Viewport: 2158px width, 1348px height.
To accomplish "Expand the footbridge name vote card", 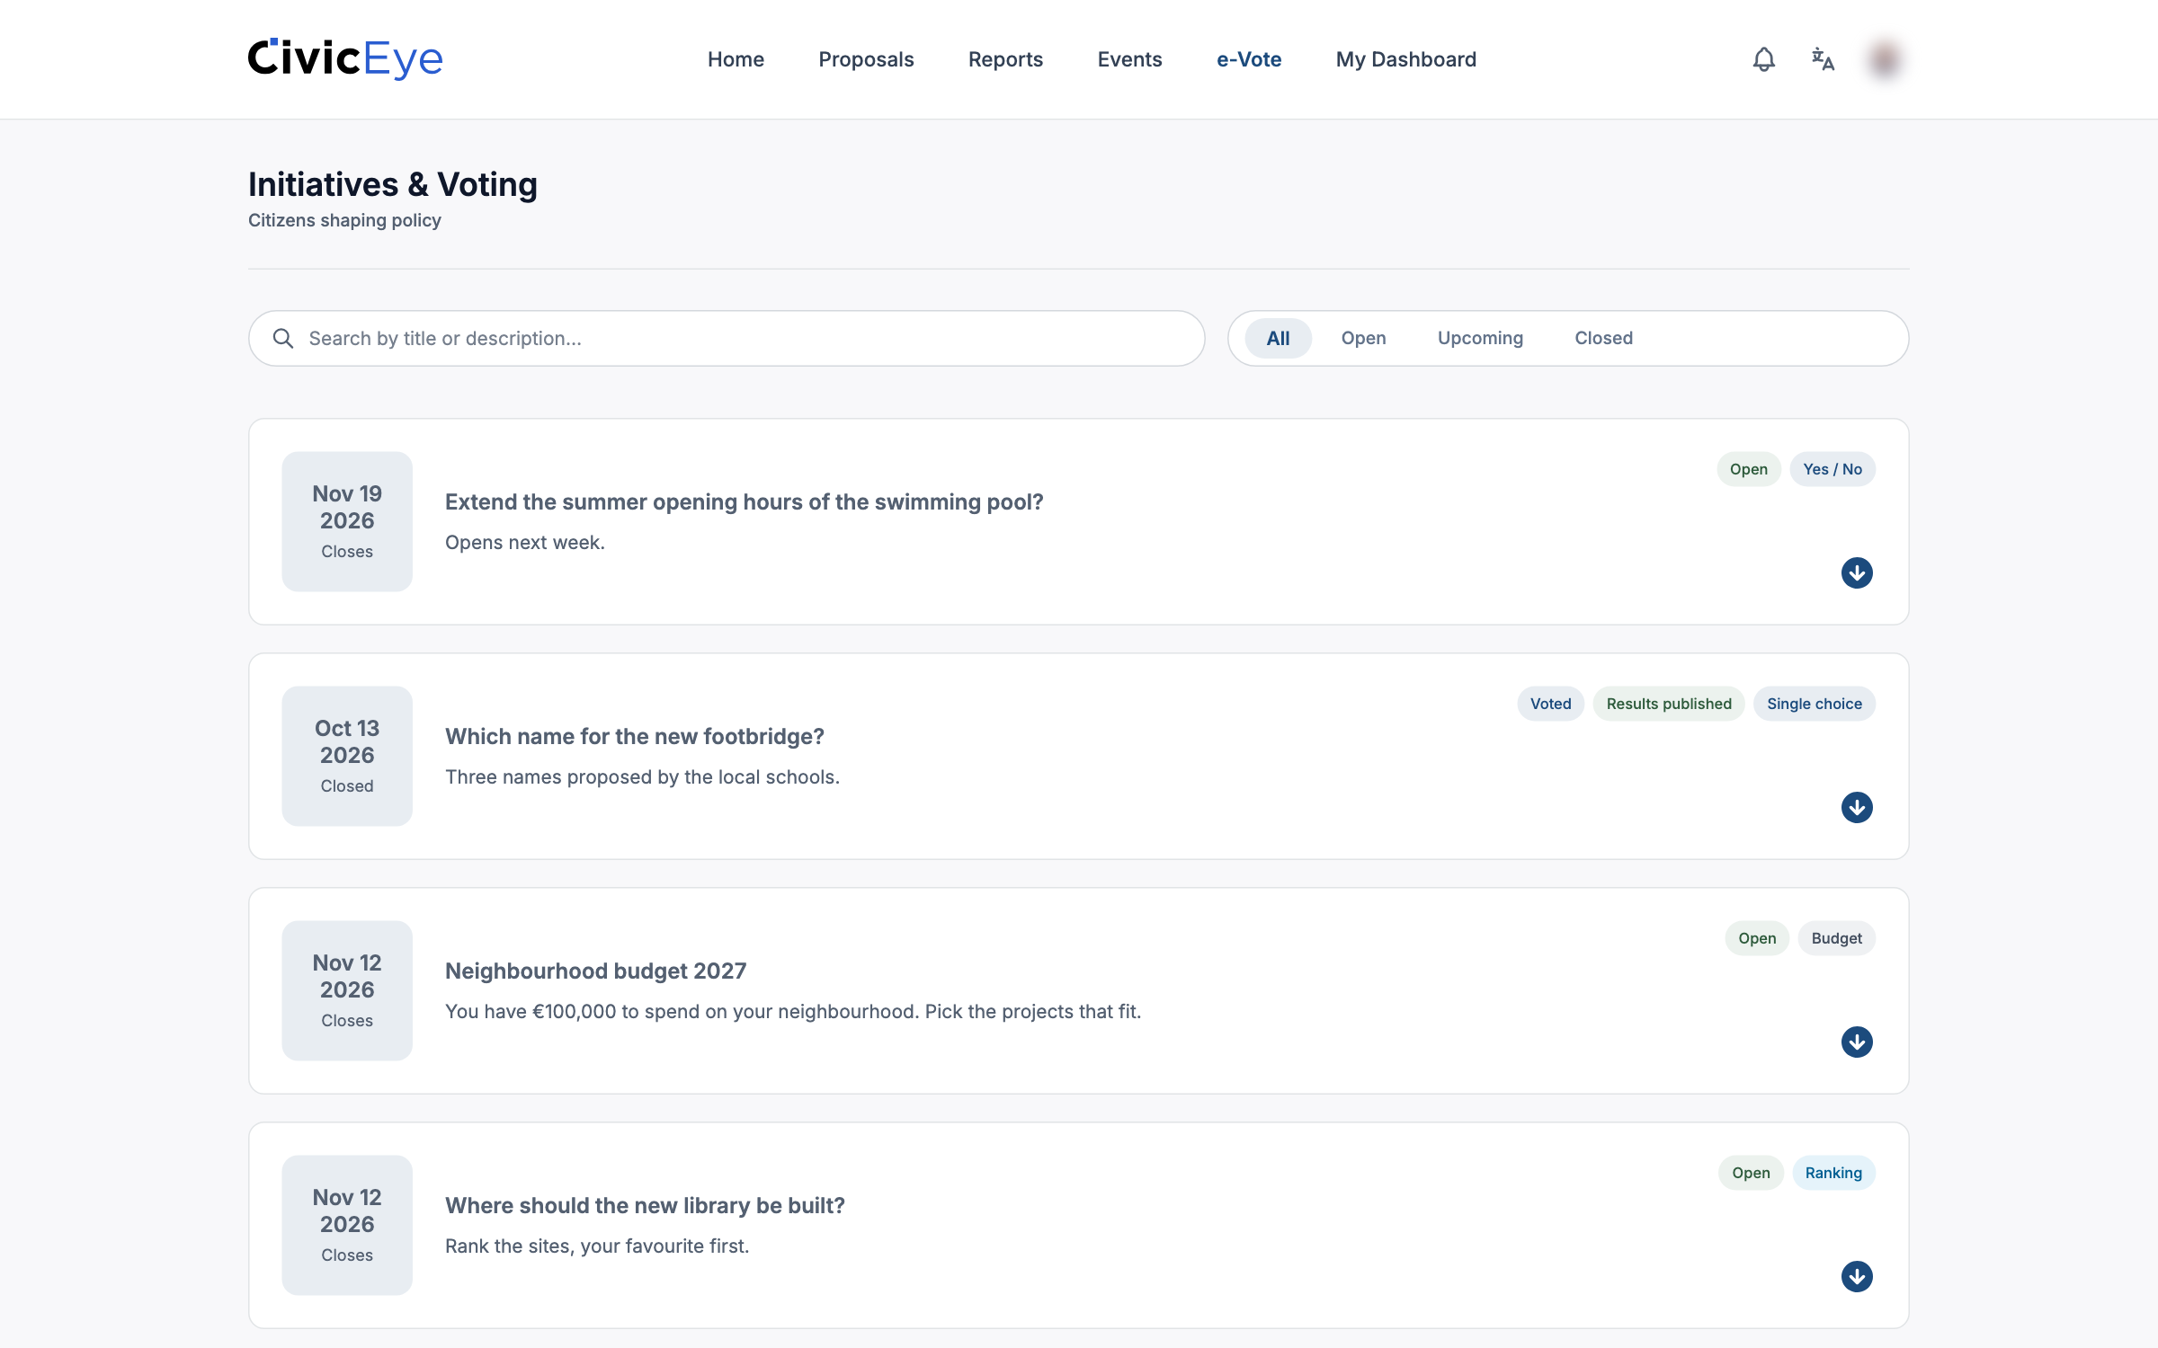I will [1856, 807].
